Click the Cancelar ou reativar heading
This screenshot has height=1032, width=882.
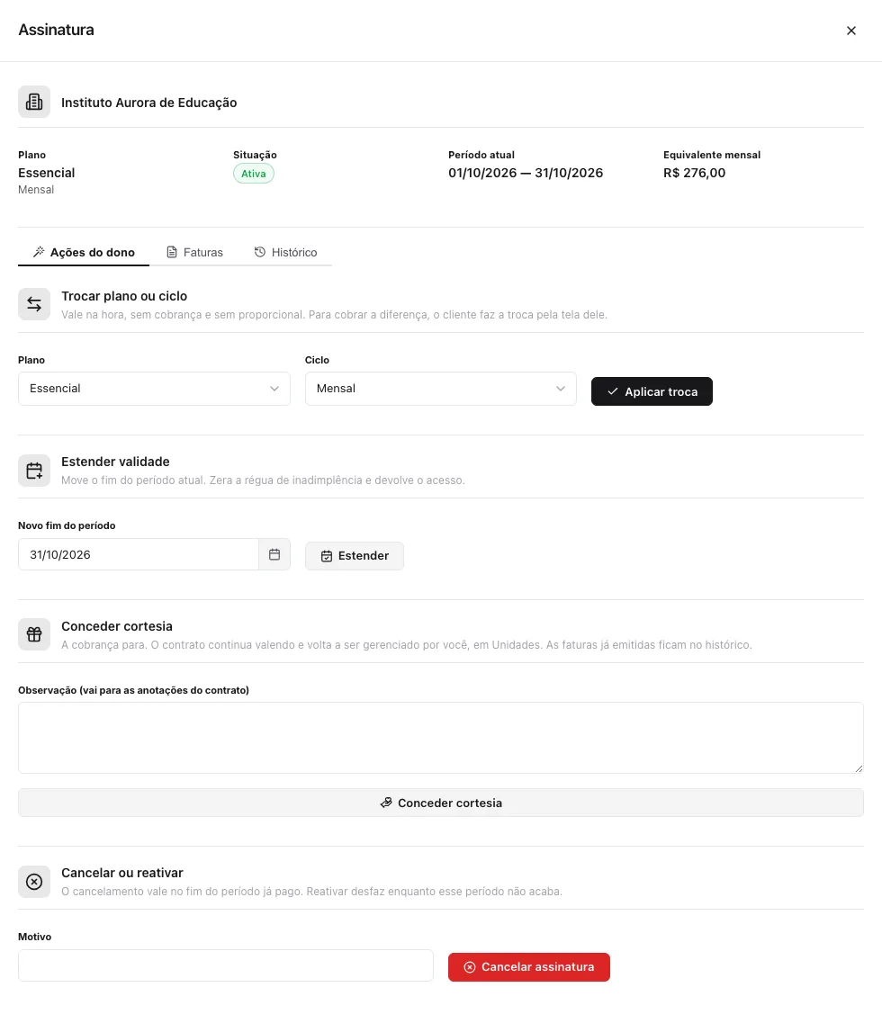121,873
